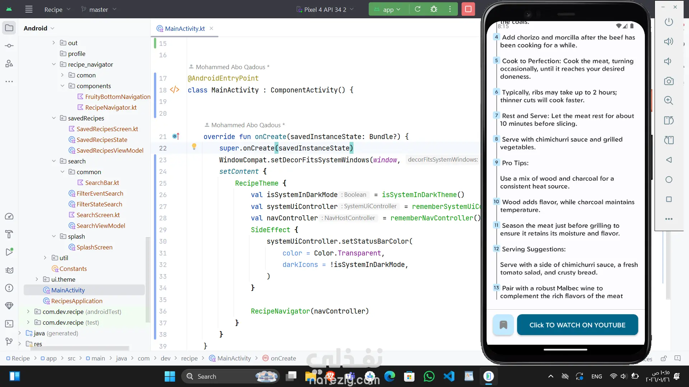Click intention light bulb on line 22

[194, 147]
